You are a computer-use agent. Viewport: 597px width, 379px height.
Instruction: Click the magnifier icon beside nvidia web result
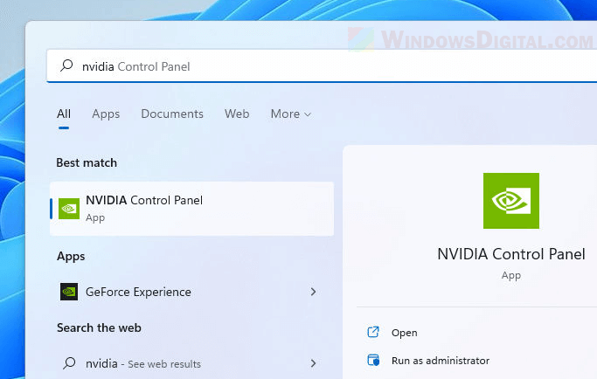click(x=69, y=363)
